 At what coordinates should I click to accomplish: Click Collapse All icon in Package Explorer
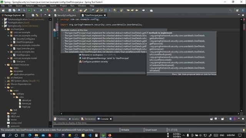[33, 15]
